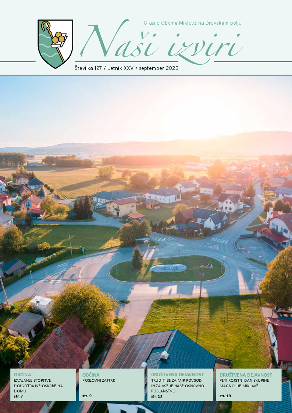Viewport: 292px width, 413px height.
Task: Click the "str. 19" page reference
Action: click(x=225, y=396)
